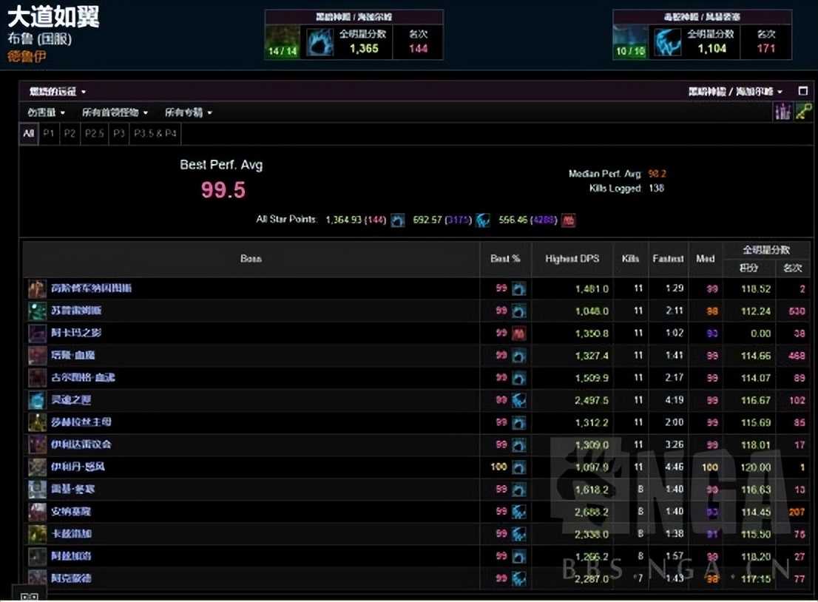Screen dimensions: 818x602
Task: Click the red spec icon in 阿卡玛之影 row
Action: pyautogui.click(x=518, y=334)
